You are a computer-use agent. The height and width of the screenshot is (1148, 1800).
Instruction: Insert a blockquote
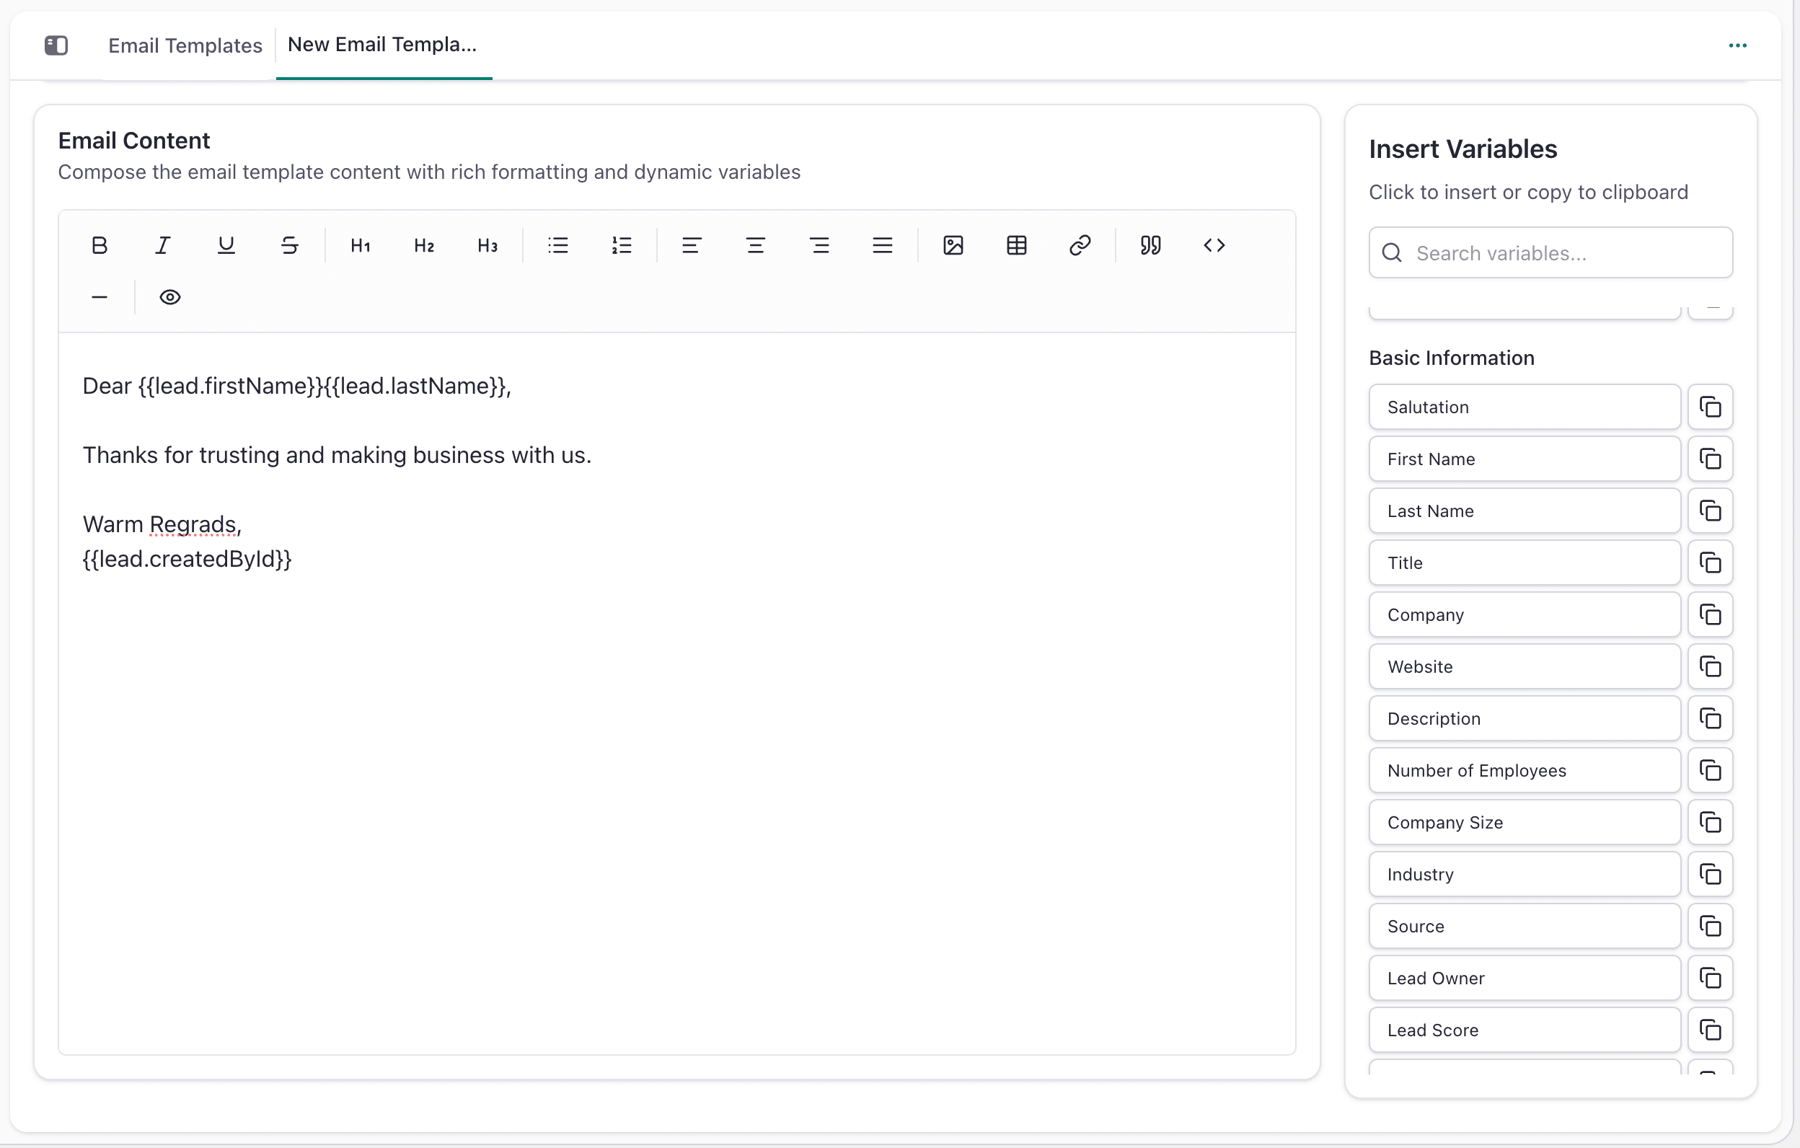tap(1150, 245)
